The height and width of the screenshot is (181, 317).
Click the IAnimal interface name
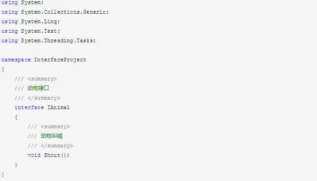(x=59, y=107)
